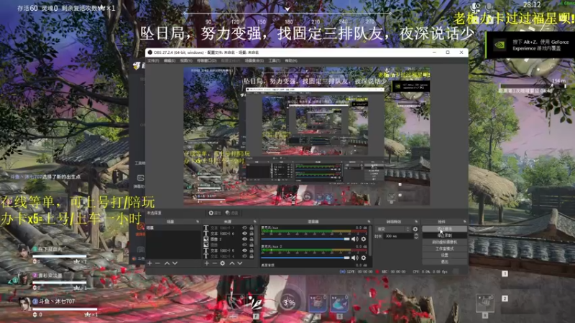Click the 停止推流 button
The width and height of the screenshot is (575, 323).
444,229
